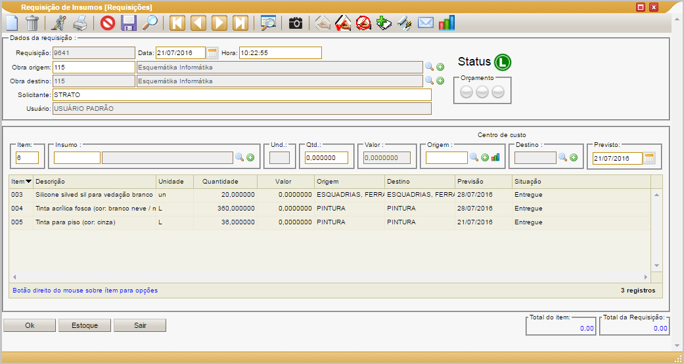Select row 004 Tinta acrílica fosca

coord(330,209)
